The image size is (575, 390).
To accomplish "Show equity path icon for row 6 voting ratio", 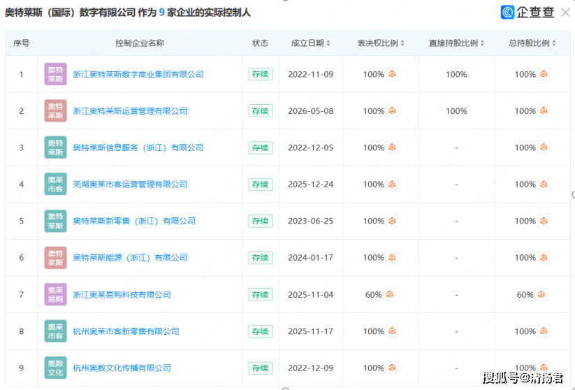I will 392,257.
